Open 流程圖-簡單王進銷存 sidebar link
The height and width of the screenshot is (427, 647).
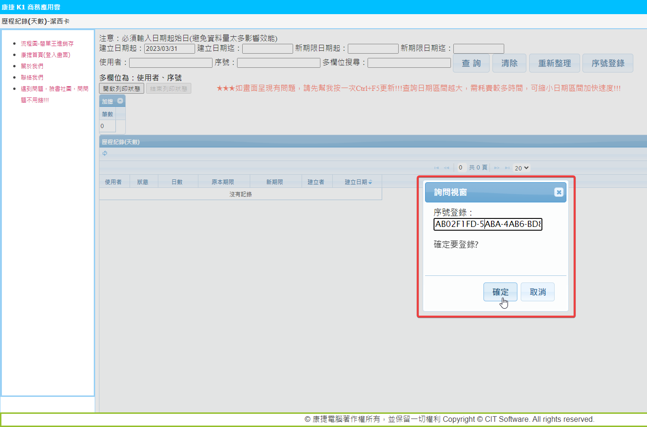pos(47,44)
